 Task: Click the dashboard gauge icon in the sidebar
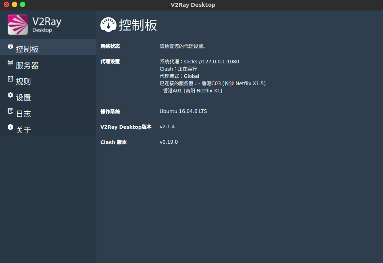[x=10, y=46]
